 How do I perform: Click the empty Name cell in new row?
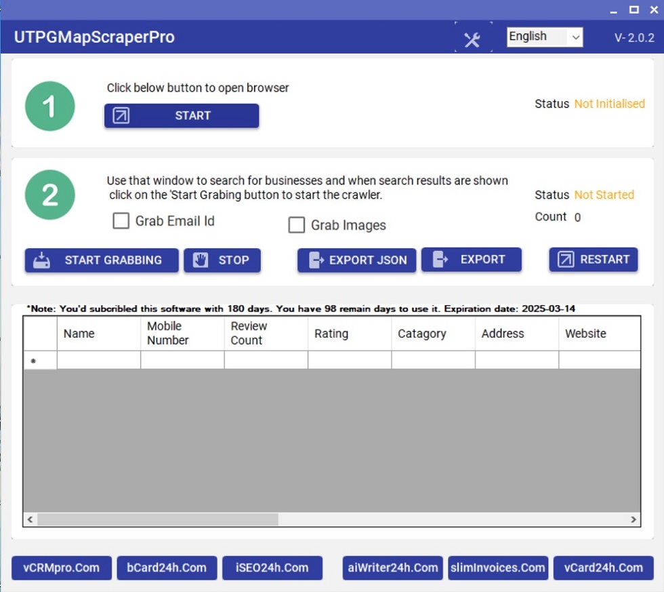pyautogui.click(x=98, y=360)
